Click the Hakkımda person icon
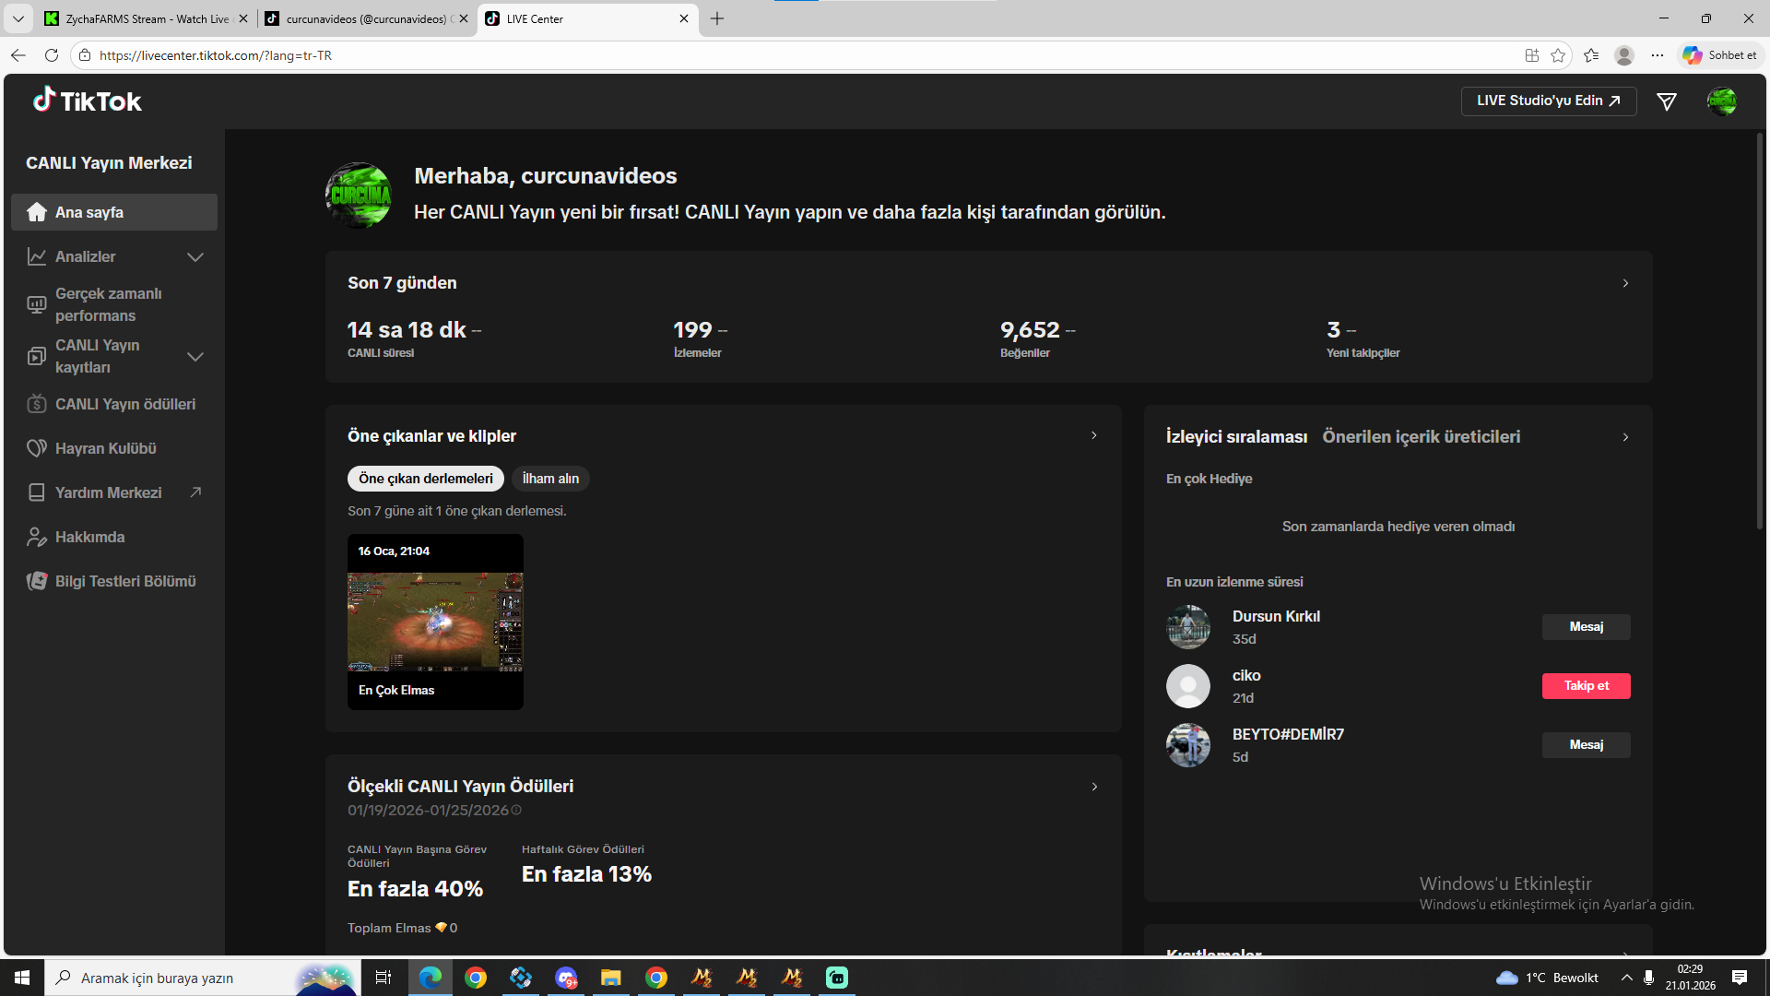Viewport: 1770px width, 996px height. [x=37, y=537]
